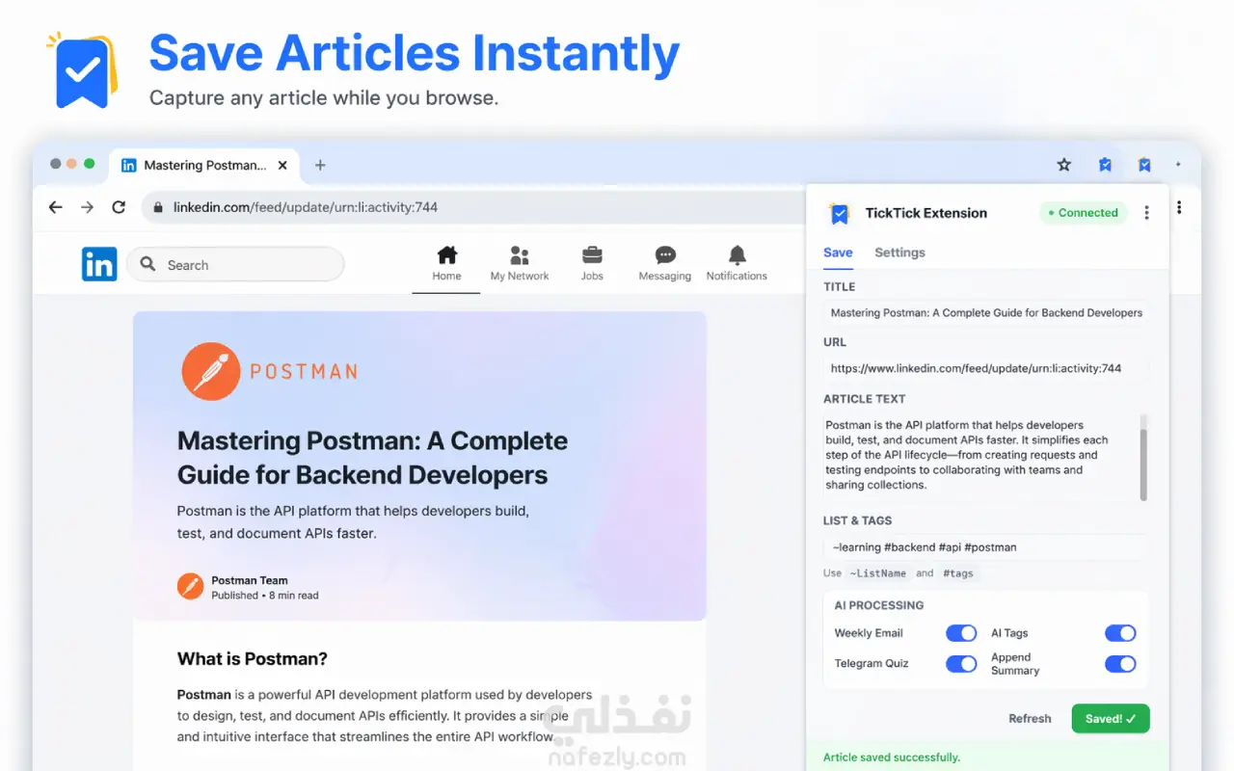1234x771 pixels.
Task: Click the URL input field
Action: 986,368
